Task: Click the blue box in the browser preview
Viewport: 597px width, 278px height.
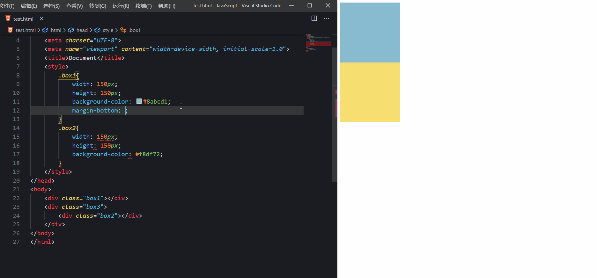Action: point(370,33)
